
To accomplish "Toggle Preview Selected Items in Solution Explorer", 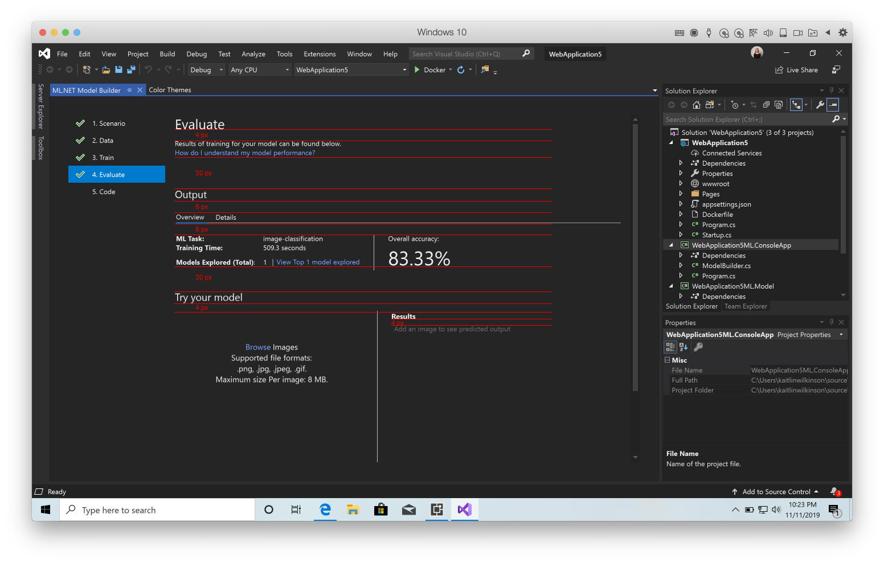I will pos(833,105).
